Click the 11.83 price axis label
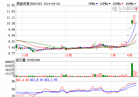This screenshot has width=139, height=97. coord(11,11)
